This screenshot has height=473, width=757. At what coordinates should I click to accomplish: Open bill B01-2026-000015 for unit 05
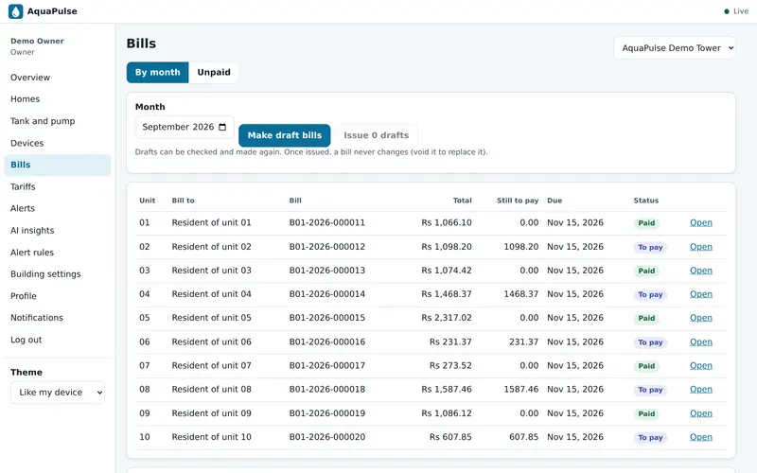pyautogui.click(x=700, y=318)
